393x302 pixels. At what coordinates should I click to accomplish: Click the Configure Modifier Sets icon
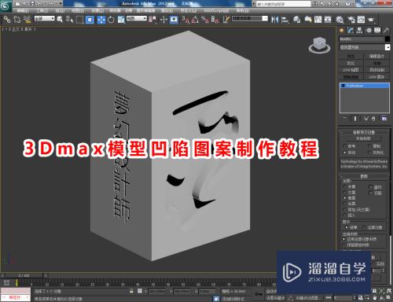coord(384,119)
